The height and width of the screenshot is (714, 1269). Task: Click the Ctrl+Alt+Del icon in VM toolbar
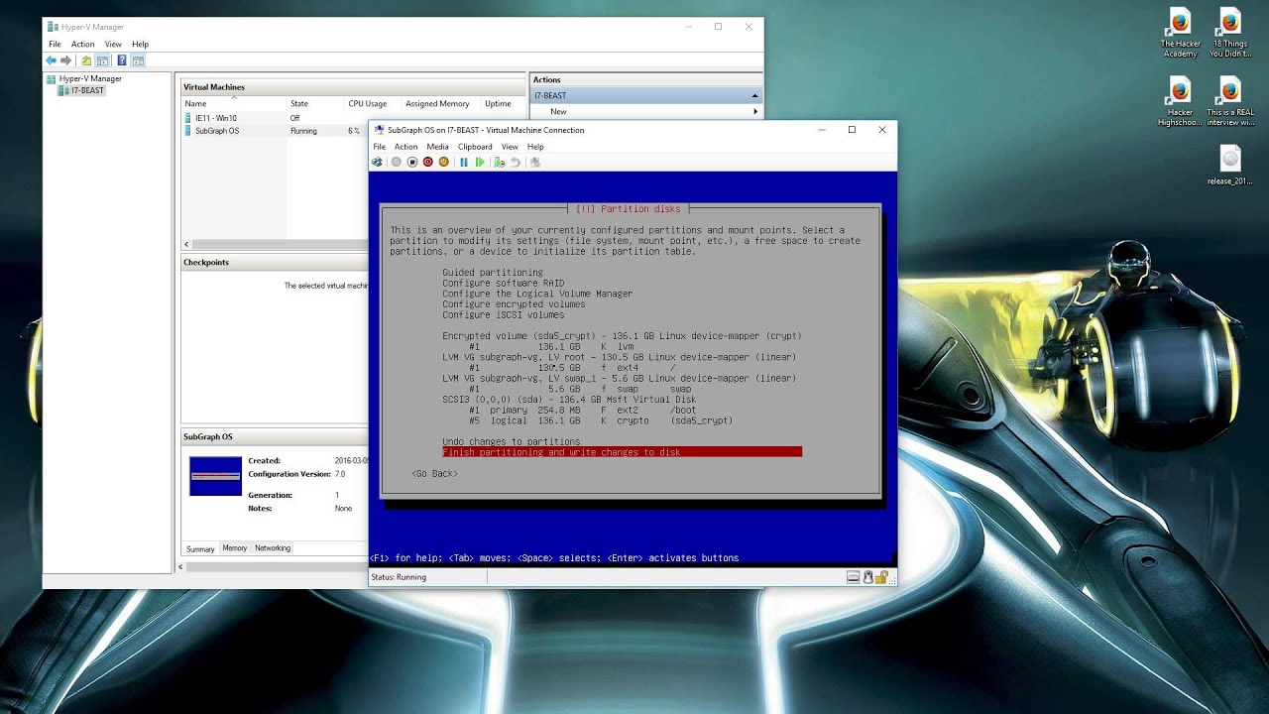(x=378, y=162)
